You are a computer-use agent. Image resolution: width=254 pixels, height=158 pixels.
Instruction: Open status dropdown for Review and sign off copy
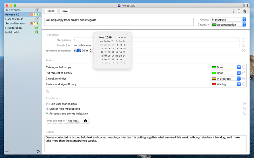[x=225, y=84]
